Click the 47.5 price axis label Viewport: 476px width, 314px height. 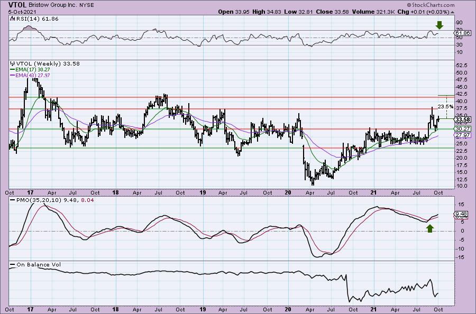[461, 80]
